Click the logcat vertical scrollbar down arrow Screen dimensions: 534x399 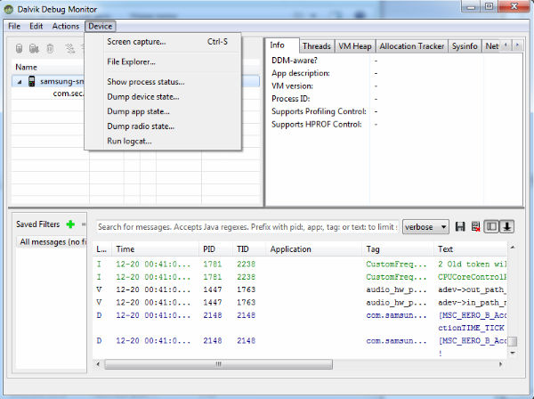click(x=513, y=353)
